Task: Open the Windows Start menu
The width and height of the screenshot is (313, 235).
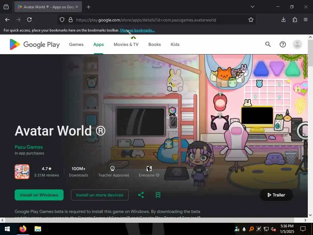Action: (x=7, y=229)
